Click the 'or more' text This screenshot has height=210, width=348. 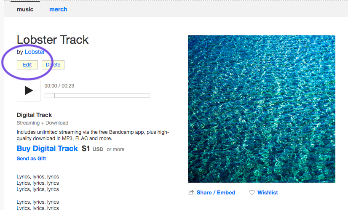(115, 149)
